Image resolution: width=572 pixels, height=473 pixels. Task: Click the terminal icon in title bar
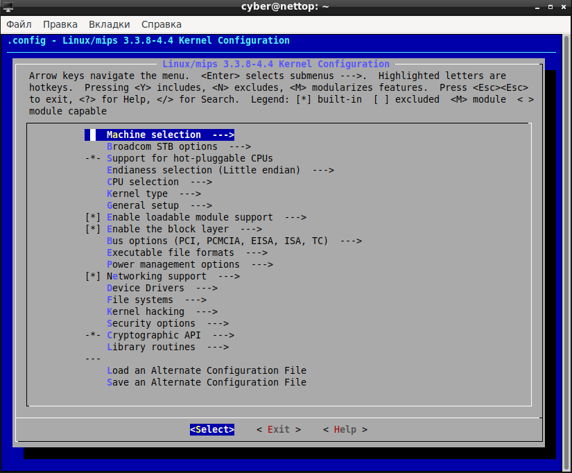point(8,6)
